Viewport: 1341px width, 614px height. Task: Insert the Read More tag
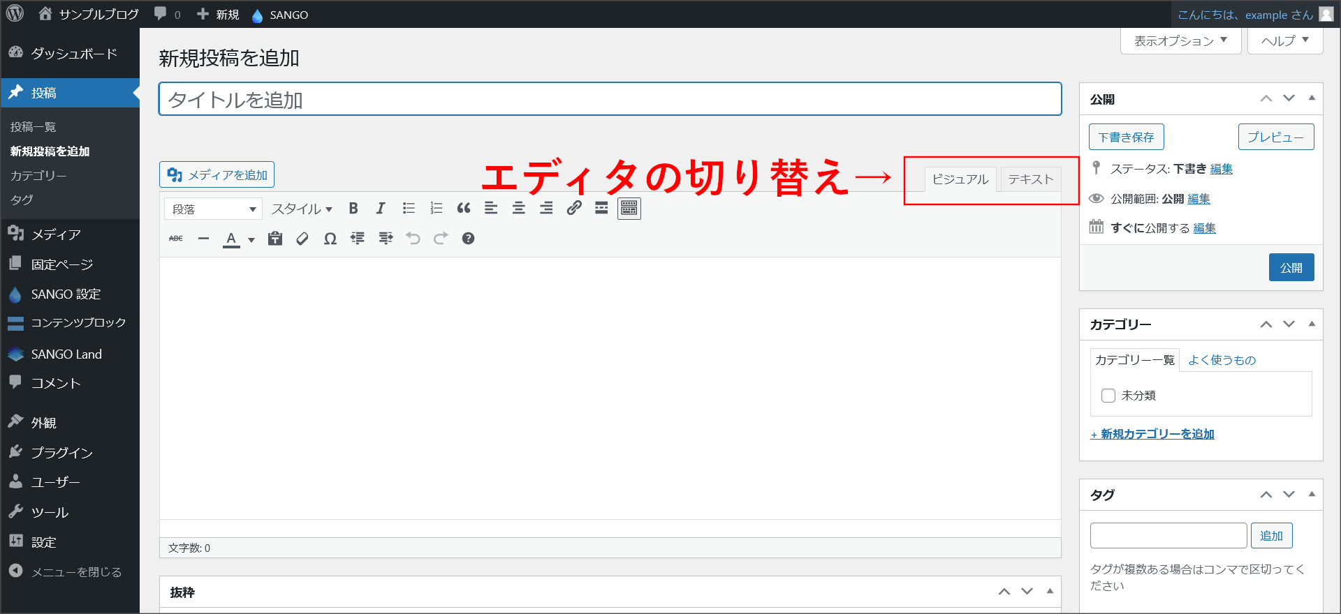coord(601,208)
